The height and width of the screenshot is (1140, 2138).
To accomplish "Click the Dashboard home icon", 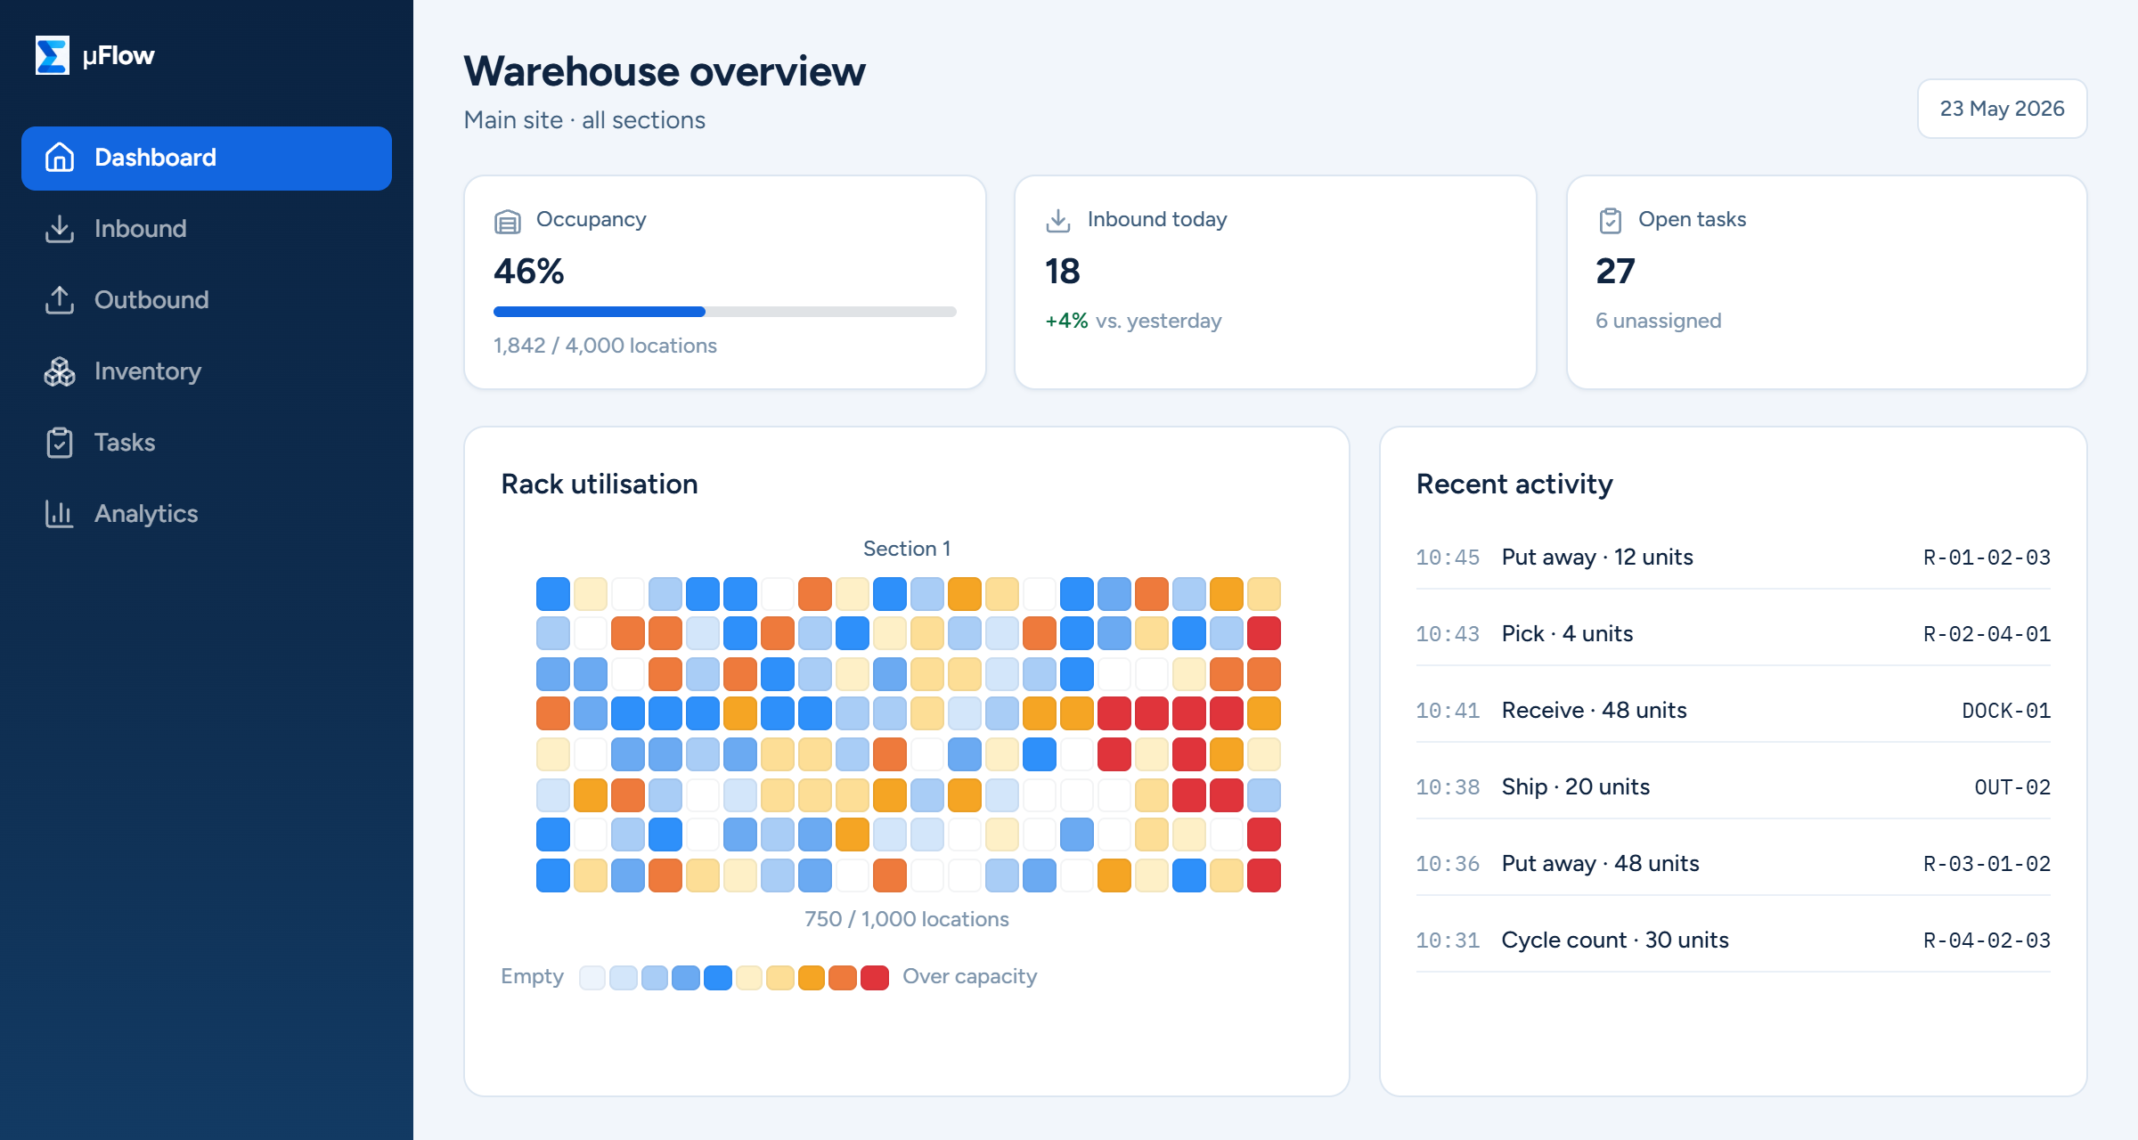I will click(x=60, y=158).
